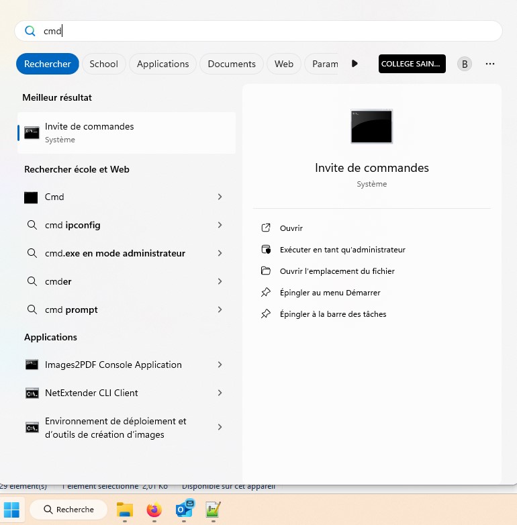
Task: Click the Windows Start button
Action: [x=12, y=510]
